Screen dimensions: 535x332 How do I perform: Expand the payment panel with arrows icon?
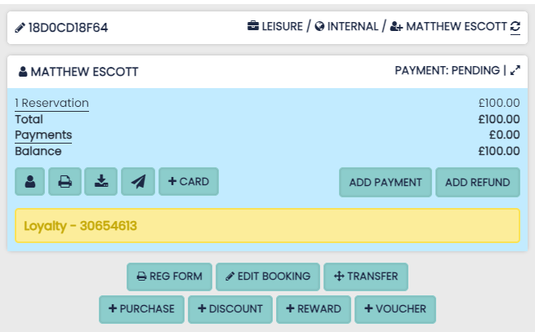coord(515,71)
